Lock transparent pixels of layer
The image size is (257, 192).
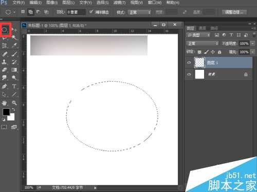[x=199, y=52]
